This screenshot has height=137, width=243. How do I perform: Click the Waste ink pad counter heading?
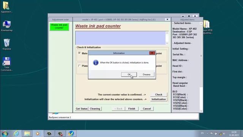pyautogui.click(x=98, y=26)
